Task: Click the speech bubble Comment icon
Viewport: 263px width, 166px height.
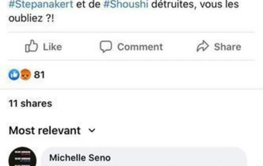Action: coord(106,46)
